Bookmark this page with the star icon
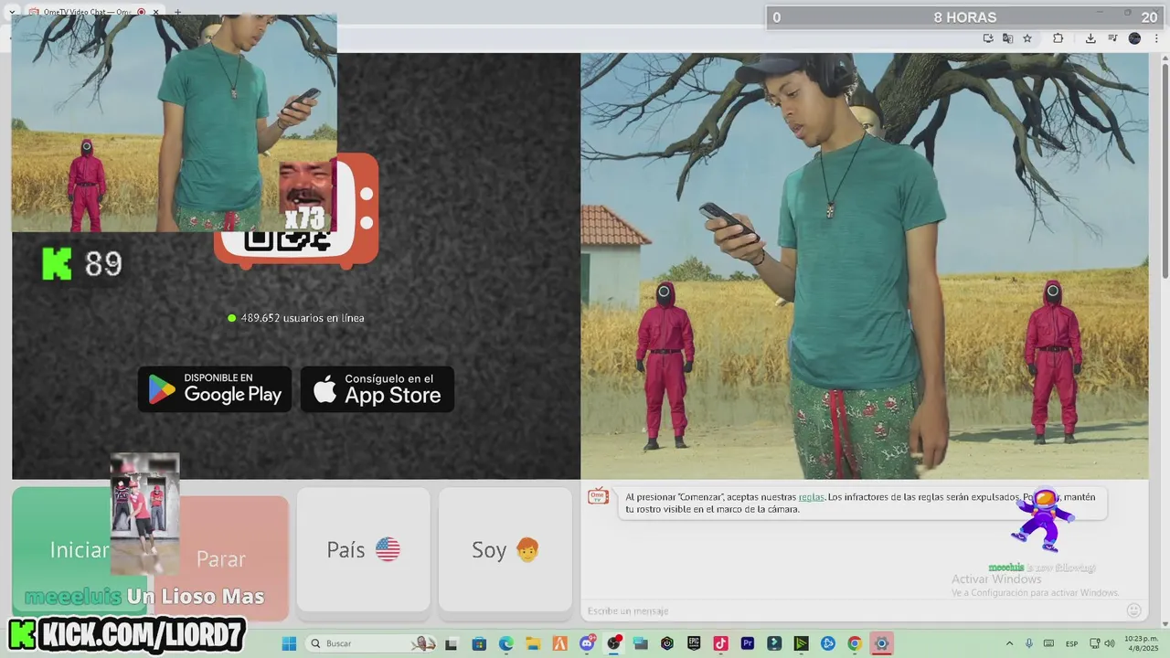Screen dimensions: 1170x658 [1027, 38]
